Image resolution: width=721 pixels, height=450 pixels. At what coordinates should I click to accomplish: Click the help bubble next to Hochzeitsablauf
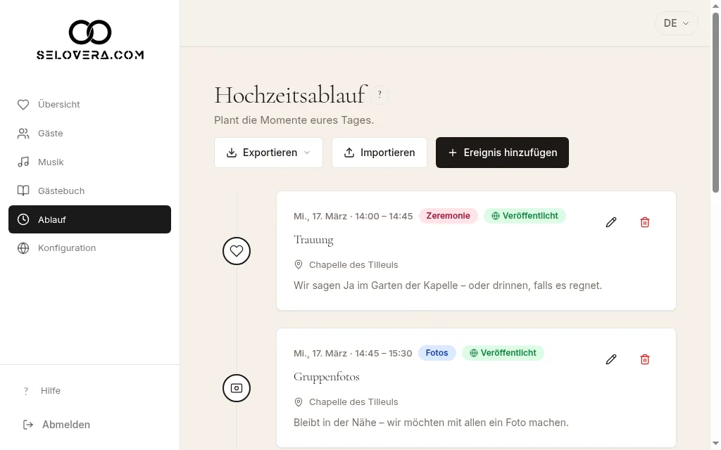pos(380,95)
